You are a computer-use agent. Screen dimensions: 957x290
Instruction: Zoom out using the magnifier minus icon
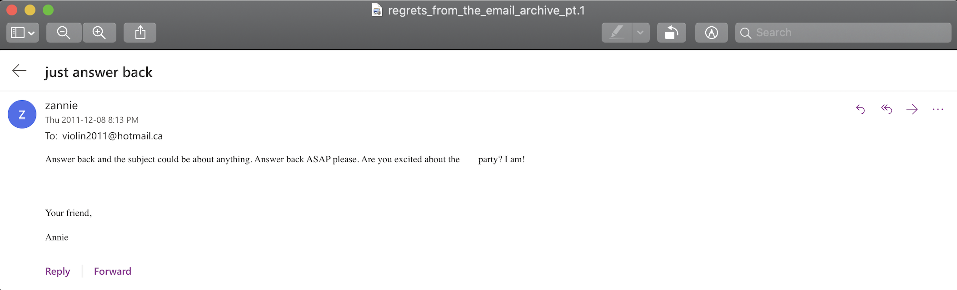(x=64, y=33)
